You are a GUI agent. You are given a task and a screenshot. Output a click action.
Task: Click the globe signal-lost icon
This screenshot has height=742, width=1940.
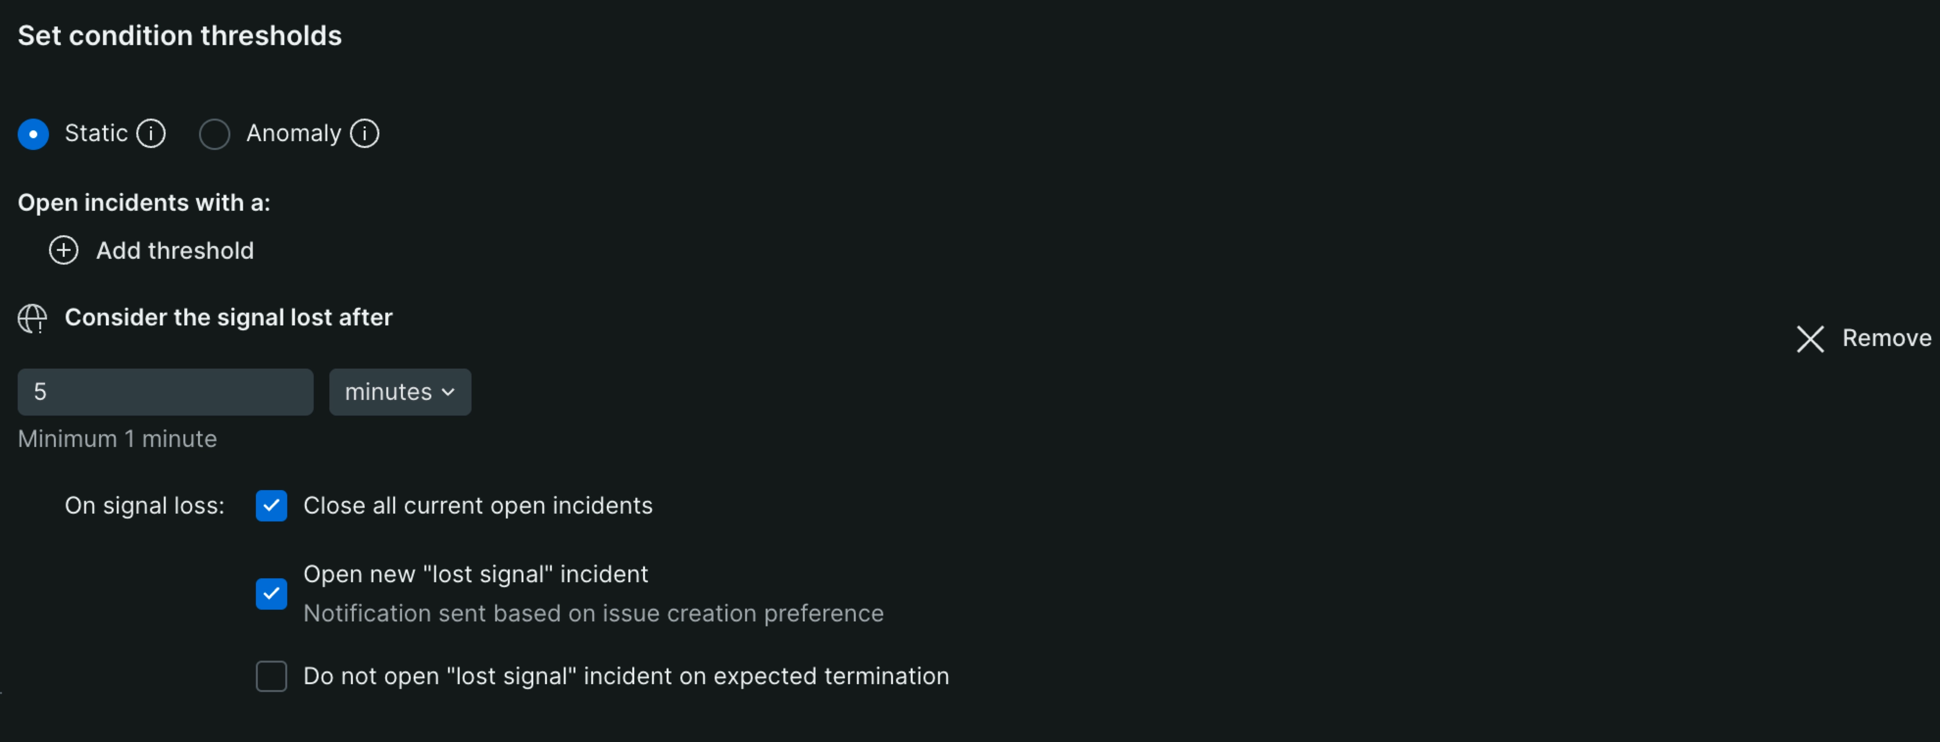(32, 319)
